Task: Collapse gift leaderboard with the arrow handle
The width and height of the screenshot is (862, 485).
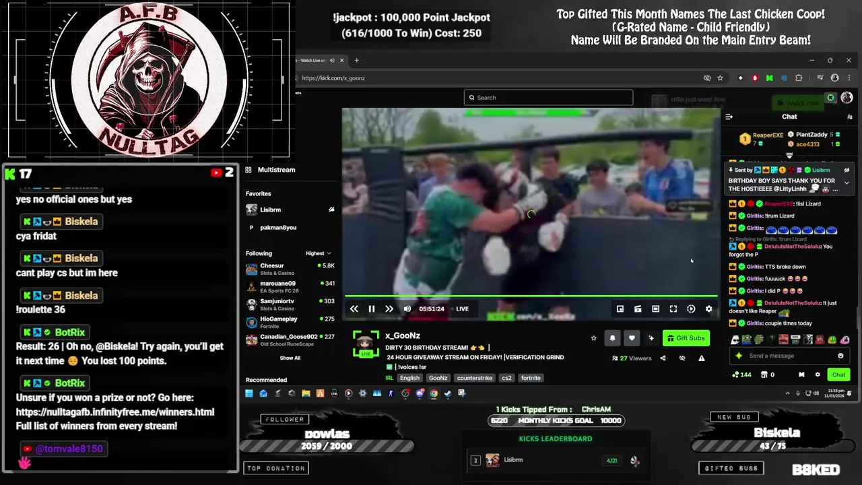Action: click(x=789, y=156)
